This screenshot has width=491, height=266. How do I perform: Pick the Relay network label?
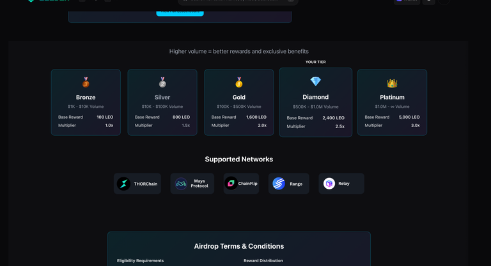pyautogui.click(x=344, y=184)
